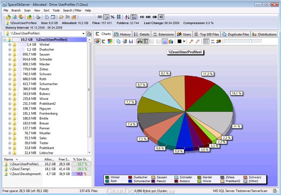Click the status bar icon at right end
This screenshot has width=281, height=195.
(x=275, y=191)
